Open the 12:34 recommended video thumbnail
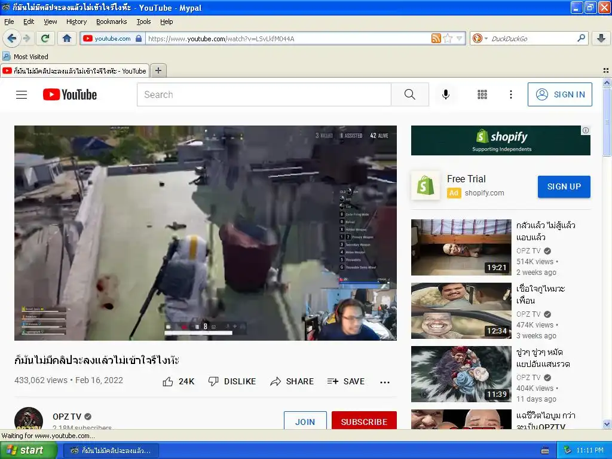 461,311
